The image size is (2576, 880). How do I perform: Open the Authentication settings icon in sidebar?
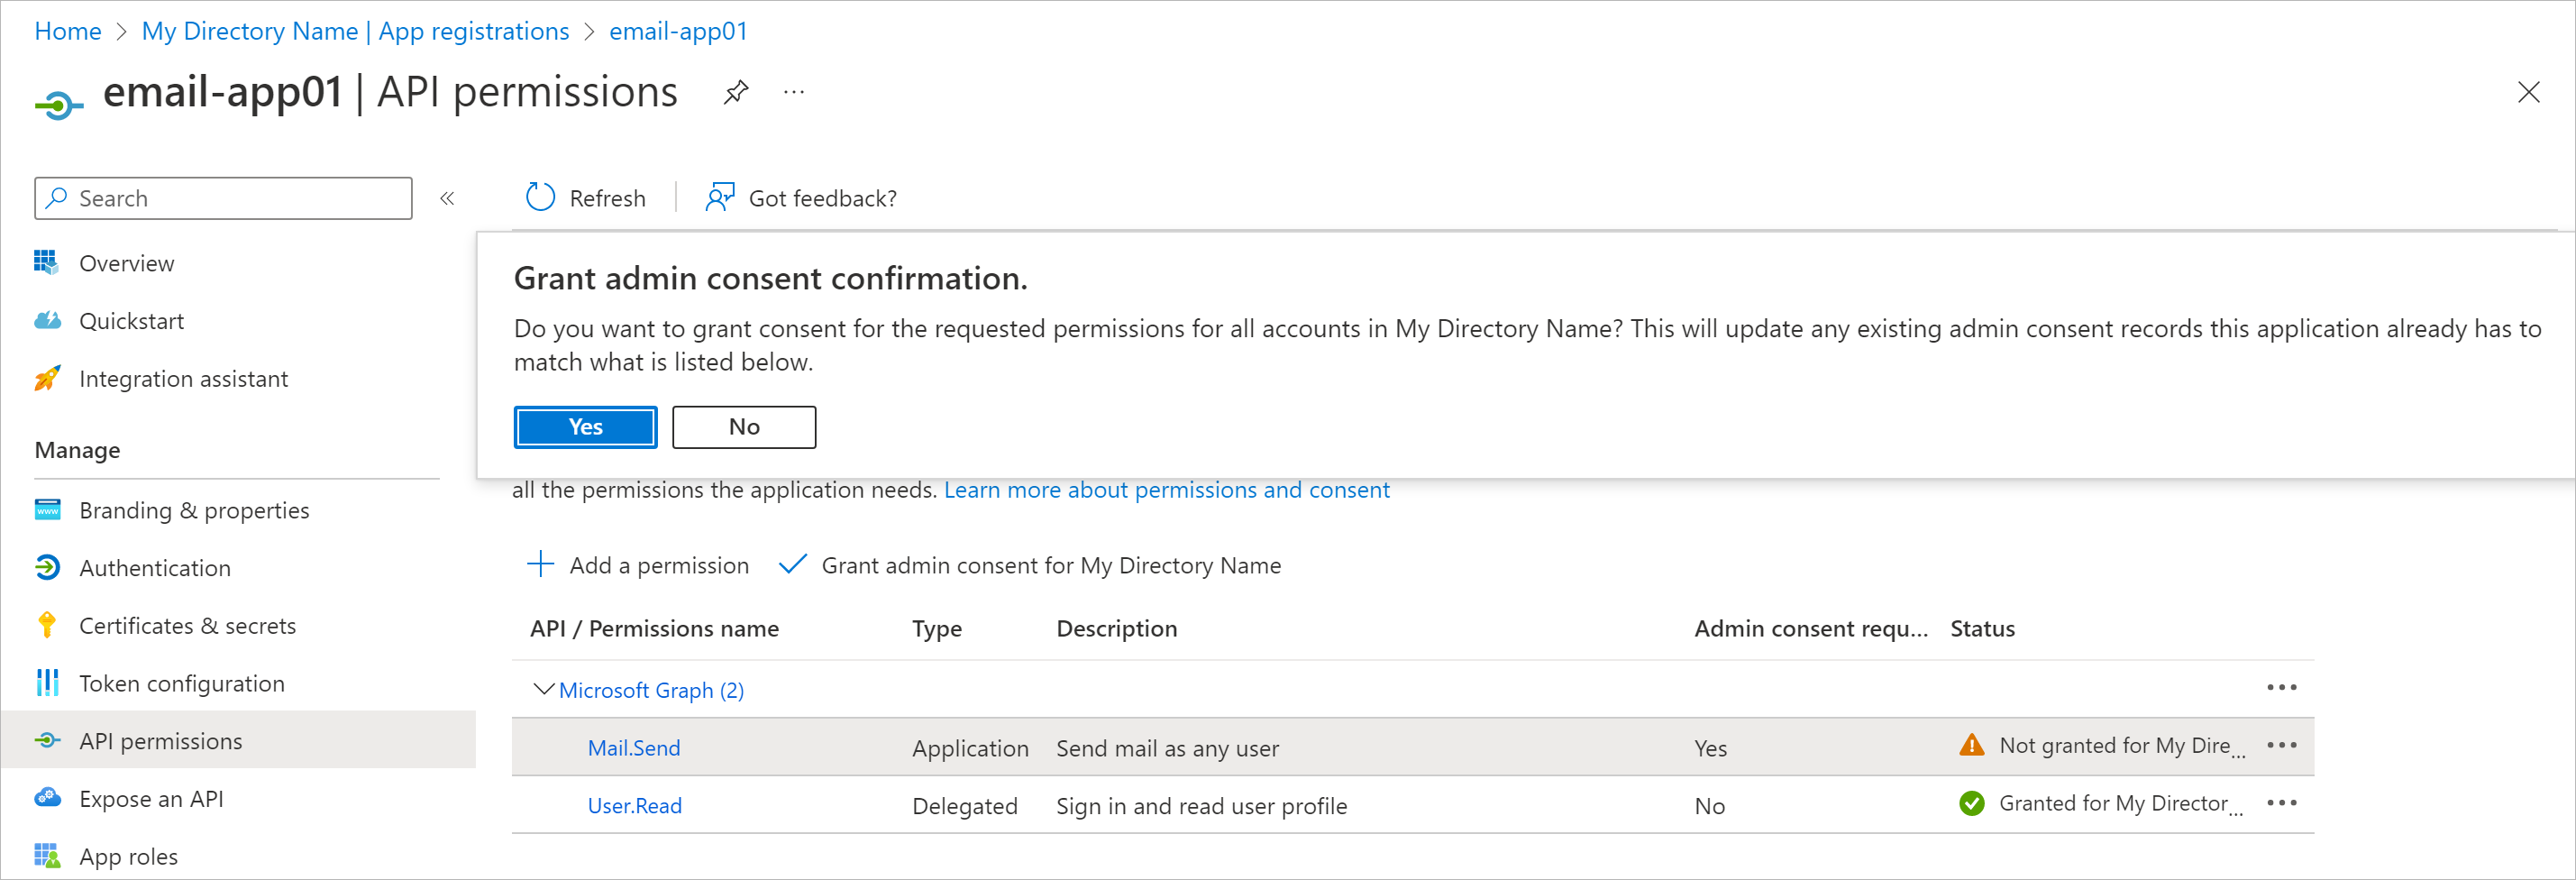point(47,567)
